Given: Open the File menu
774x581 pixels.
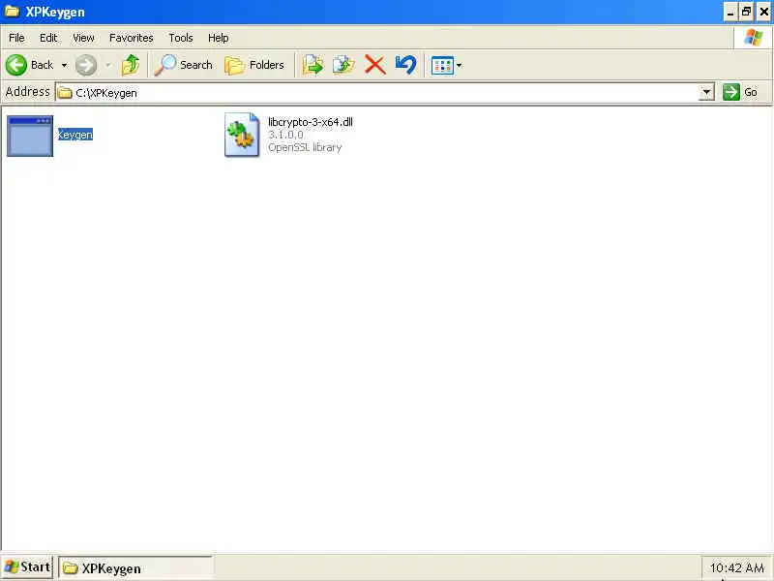Looking at the screenshot, I should [16, 38].
